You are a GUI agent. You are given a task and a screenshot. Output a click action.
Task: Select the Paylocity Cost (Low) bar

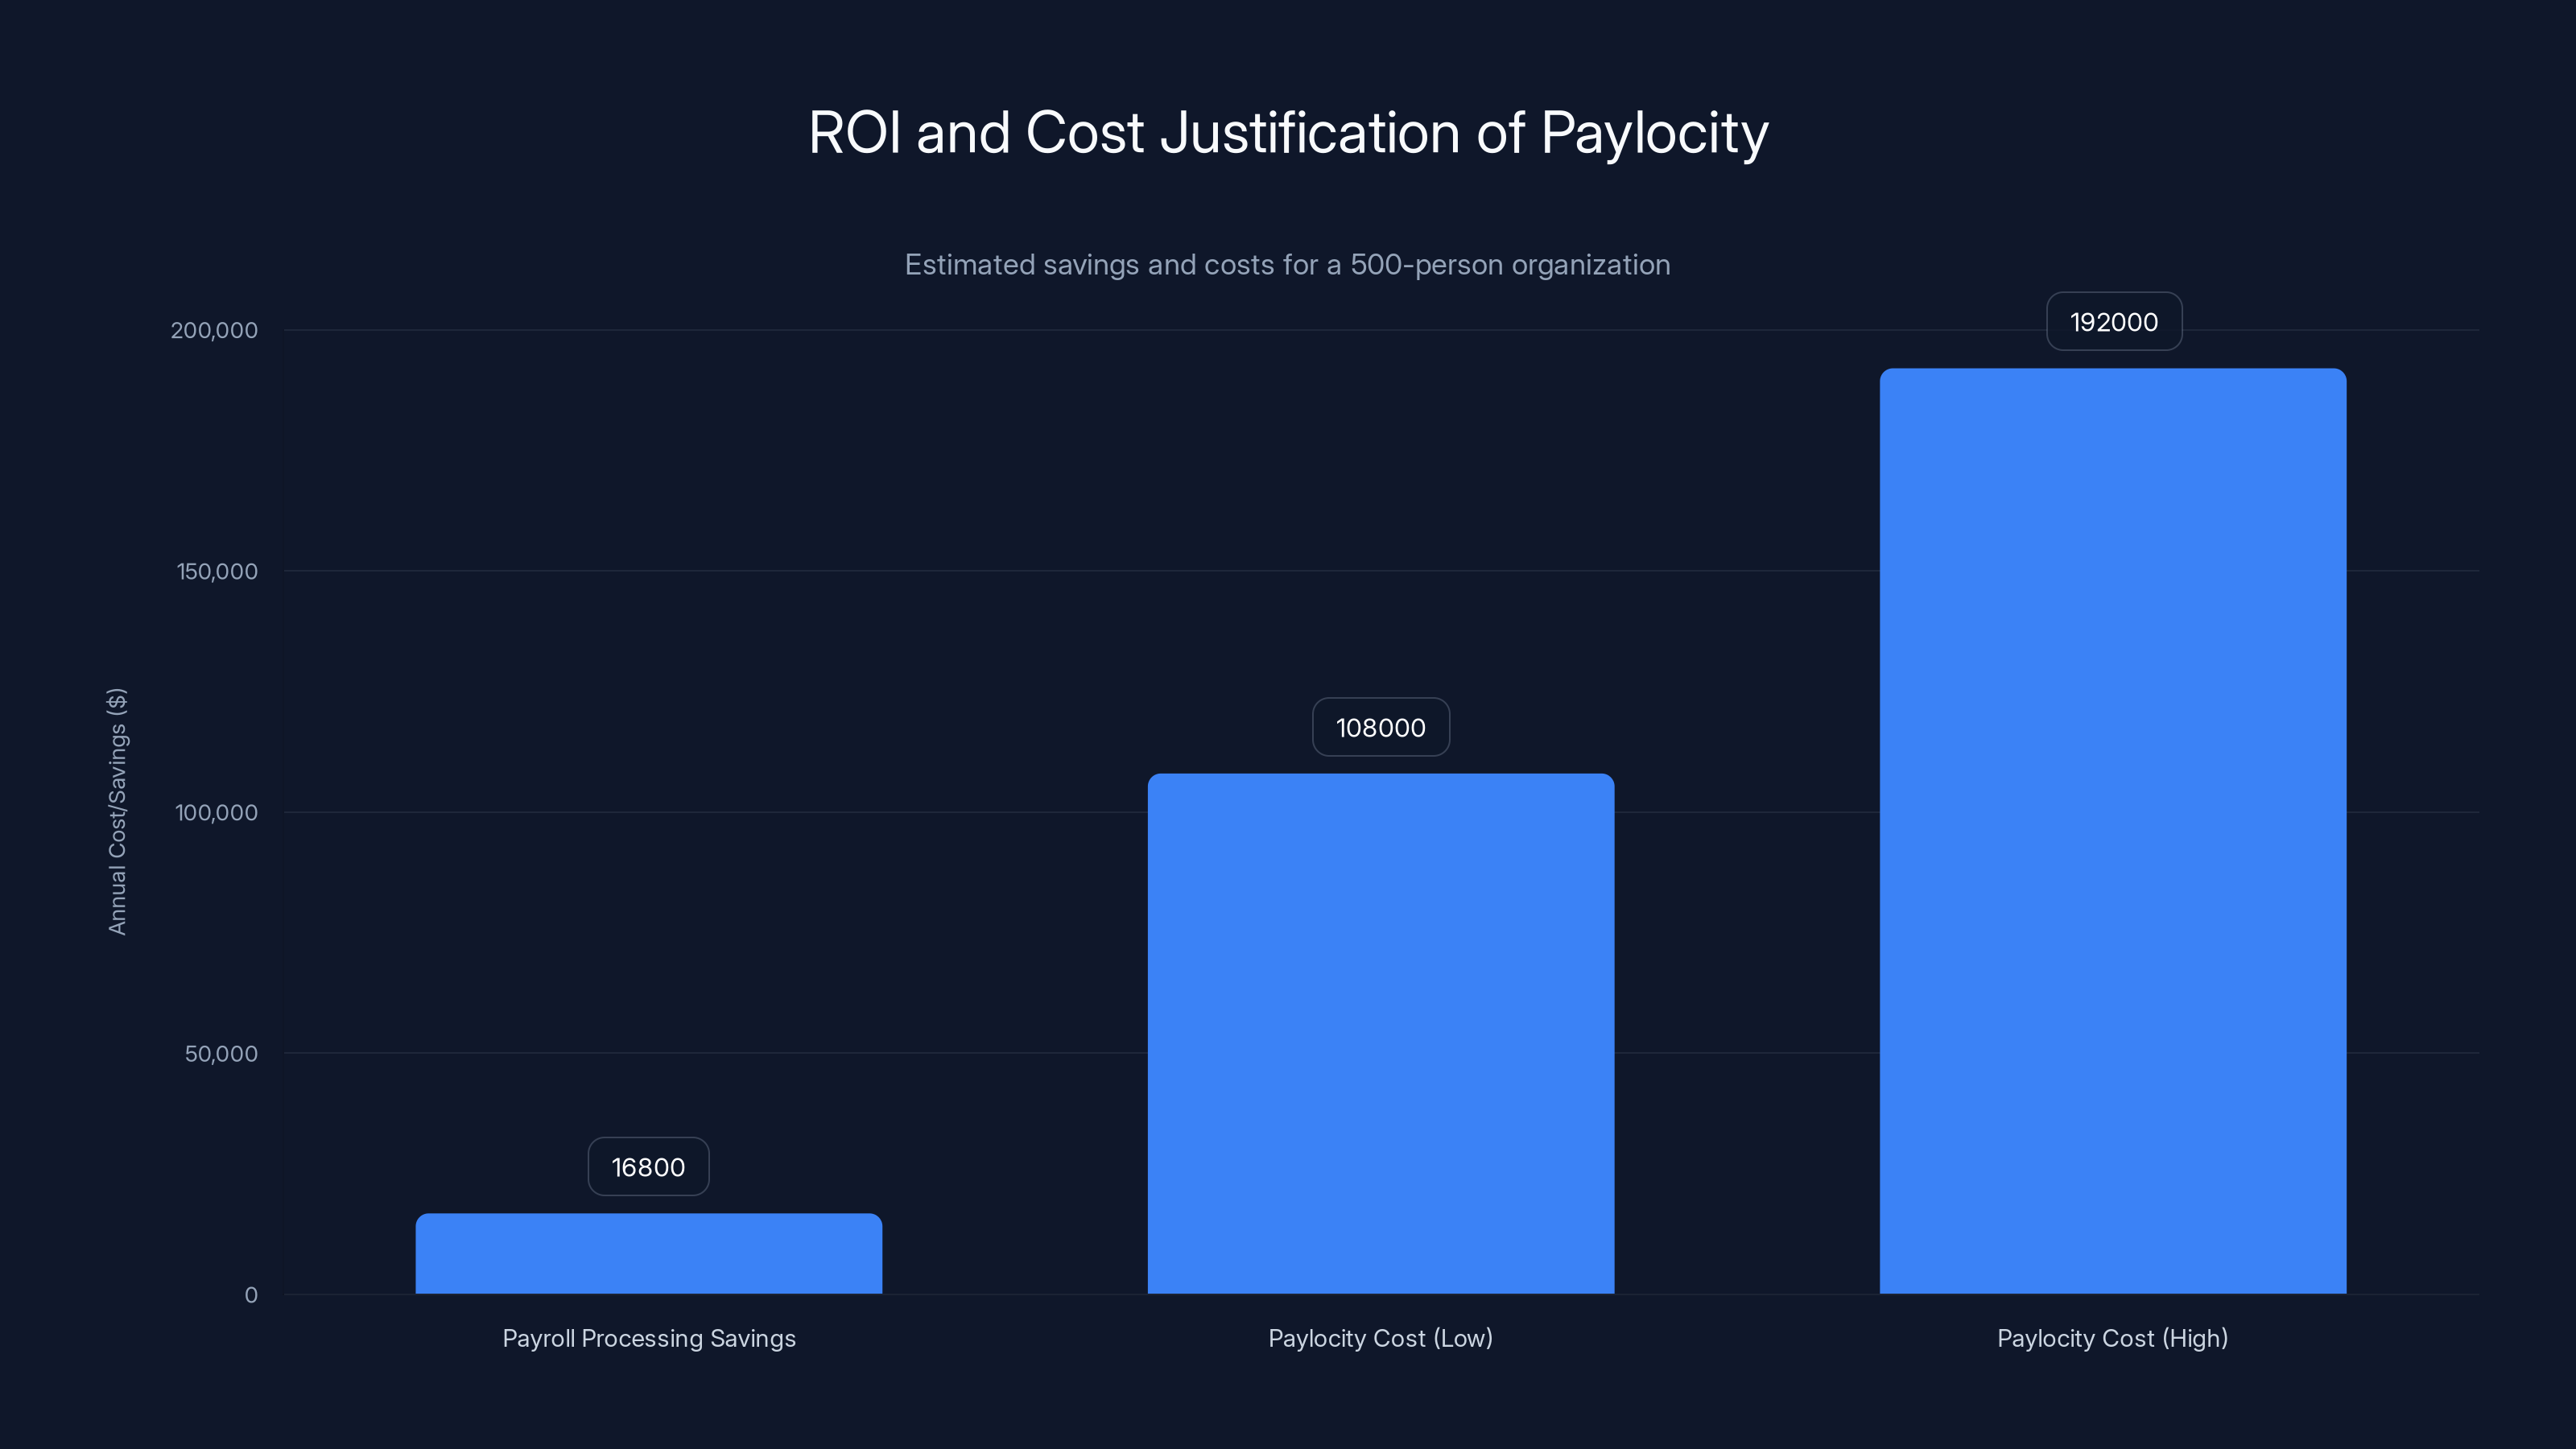(x=1381, y=1033)
